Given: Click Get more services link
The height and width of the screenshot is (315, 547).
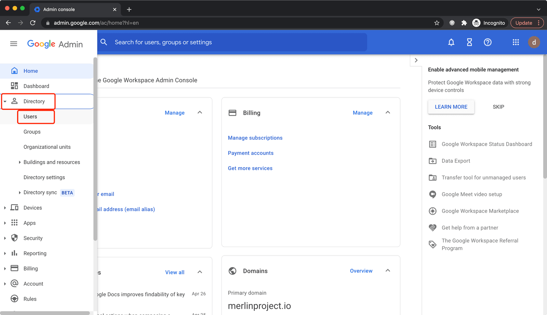Looking at the screenshot, I should (250, 168).
